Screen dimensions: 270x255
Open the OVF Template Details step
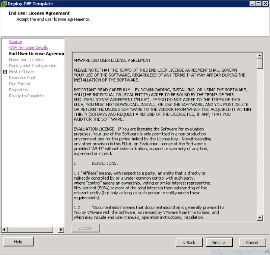tap(28, 47)
